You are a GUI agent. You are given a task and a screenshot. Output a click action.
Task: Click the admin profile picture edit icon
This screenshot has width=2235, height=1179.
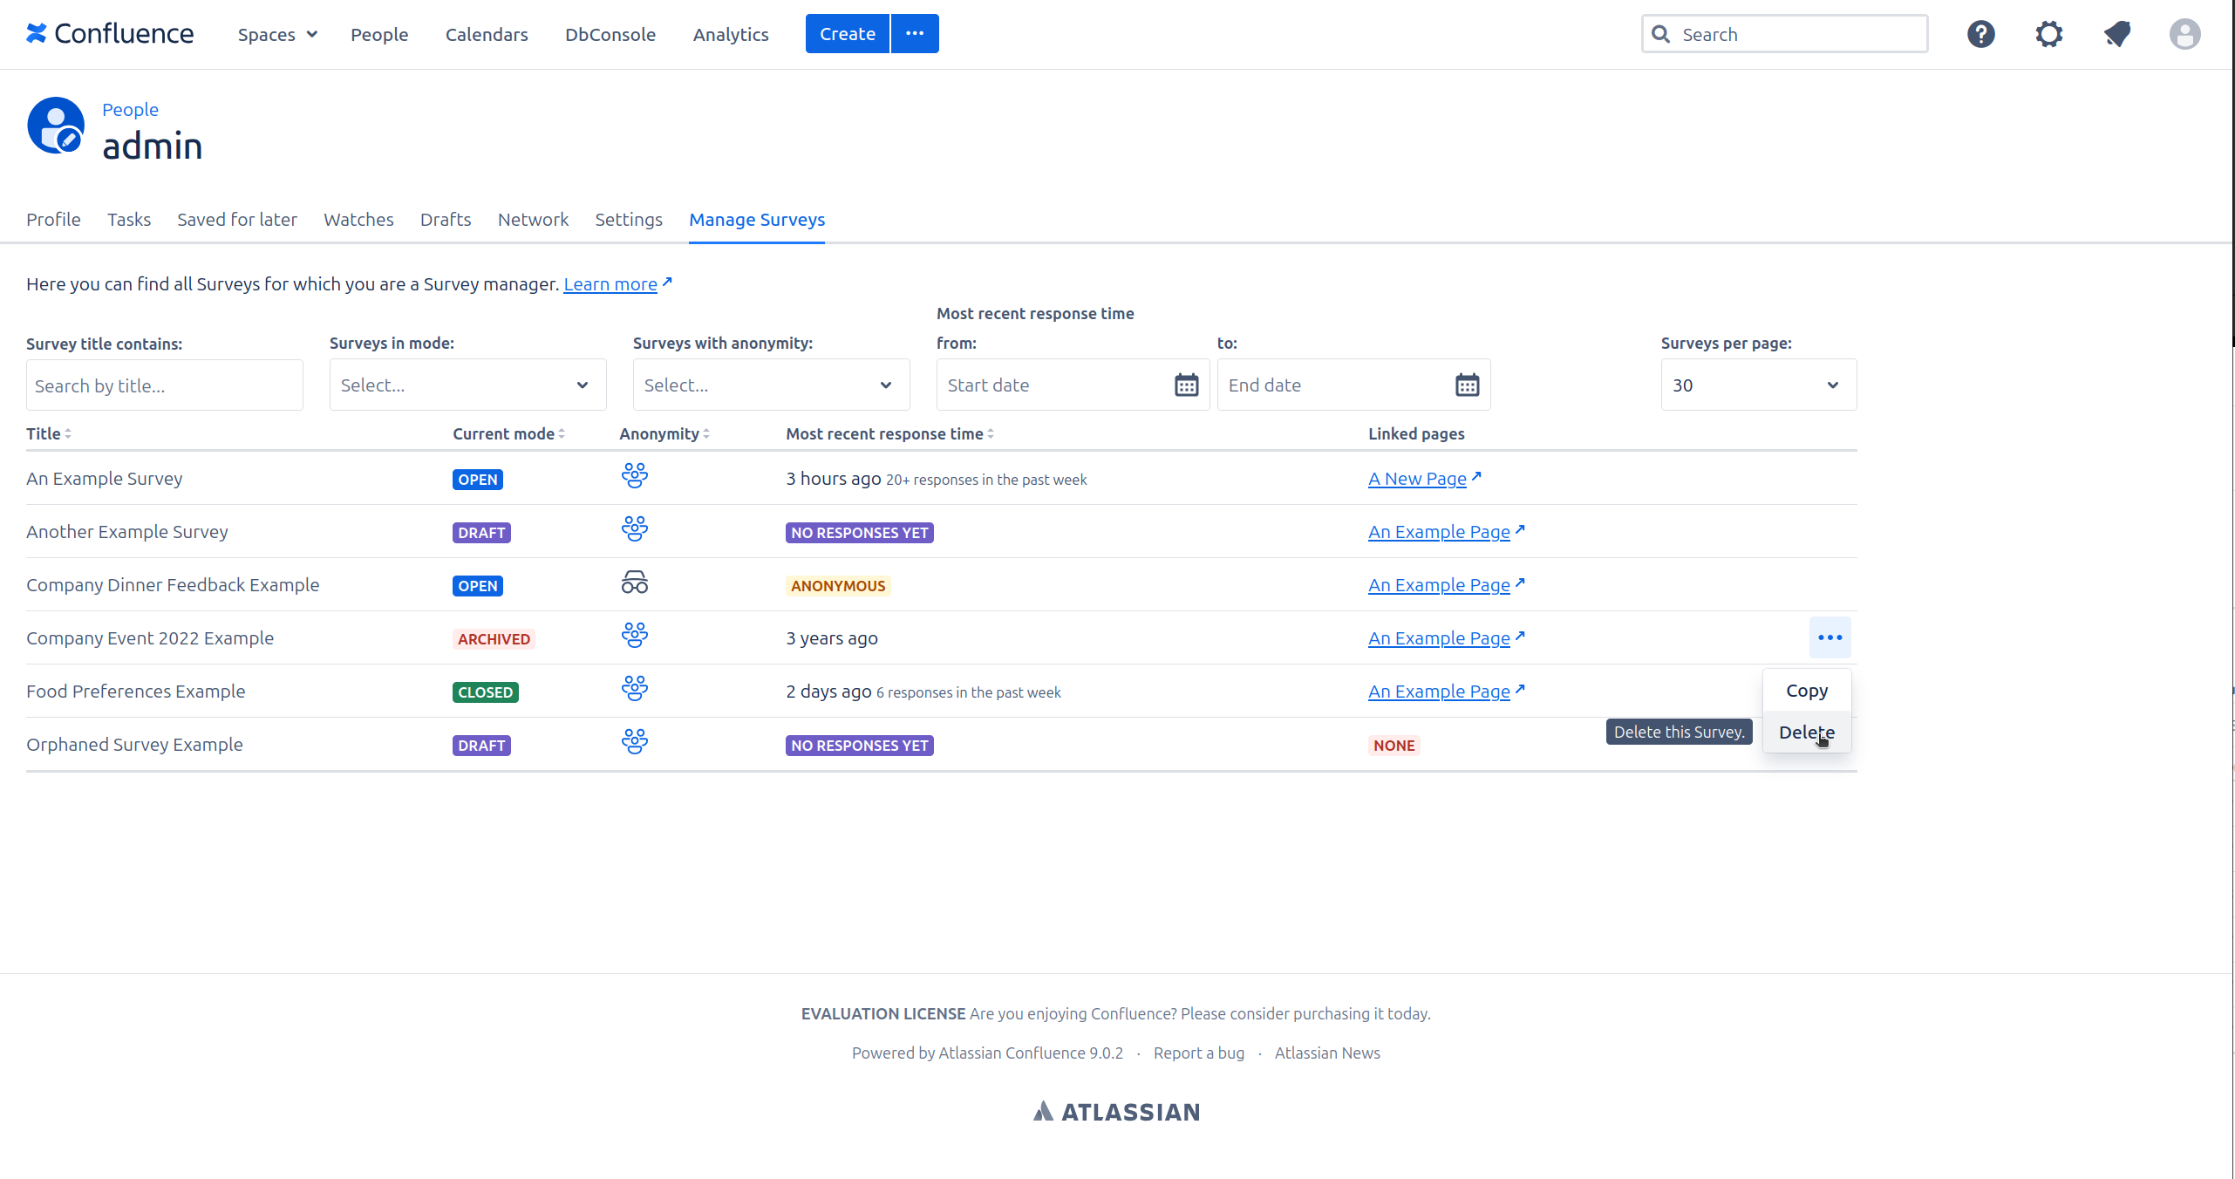point(68,139)
